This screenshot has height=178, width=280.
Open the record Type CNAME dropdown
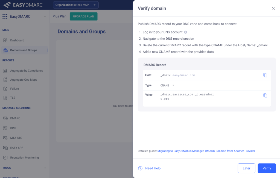[x=173, y=85]
